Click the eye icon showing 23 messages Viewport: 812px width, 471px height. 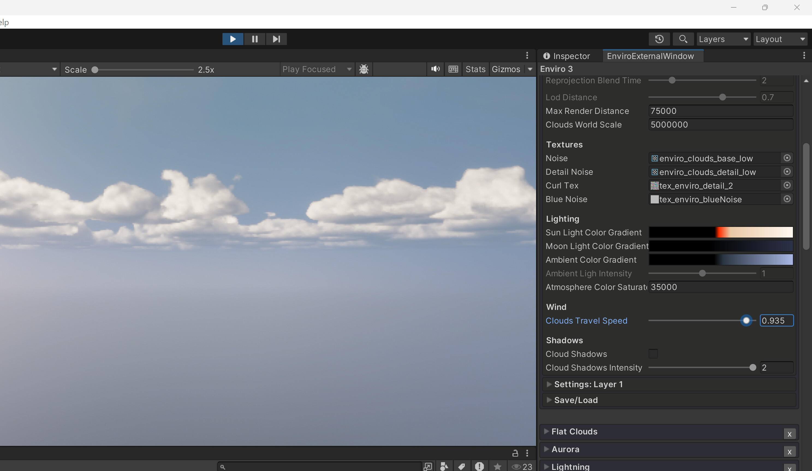(516, 466)
